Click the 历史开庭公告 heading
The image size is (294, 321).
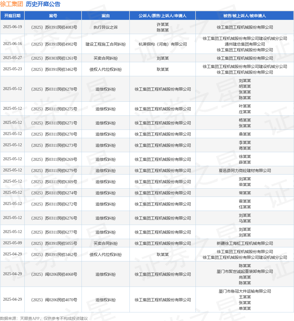(43, 4)
